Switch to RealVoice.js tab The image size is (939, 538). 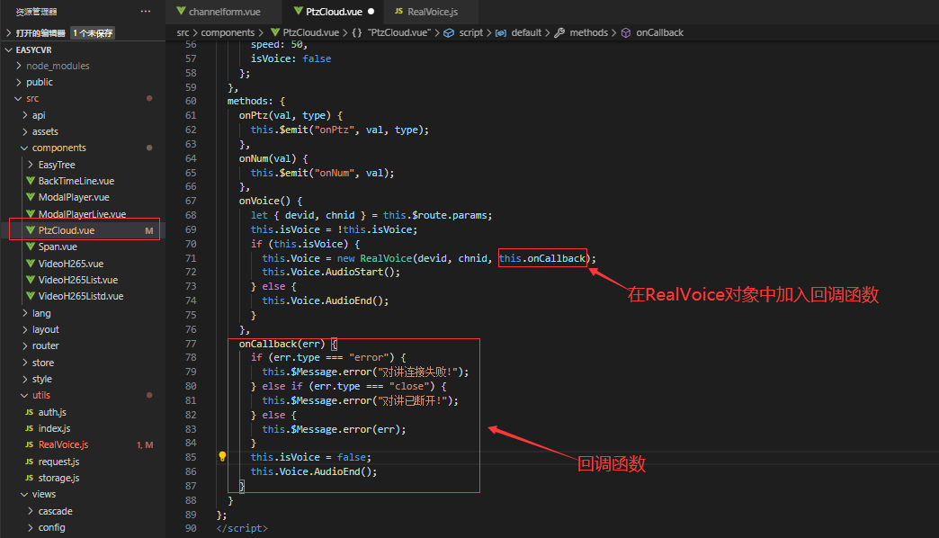click(433, 12)
